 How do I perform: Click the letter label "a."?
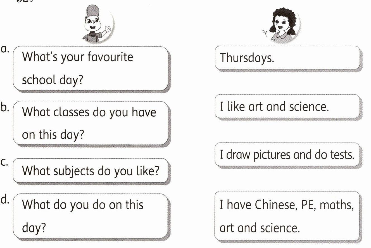point(5,49)
